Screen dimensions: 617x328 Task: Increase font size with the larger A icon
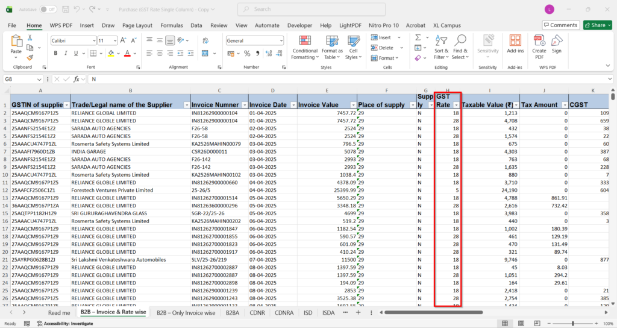click(x=123, y=40)
